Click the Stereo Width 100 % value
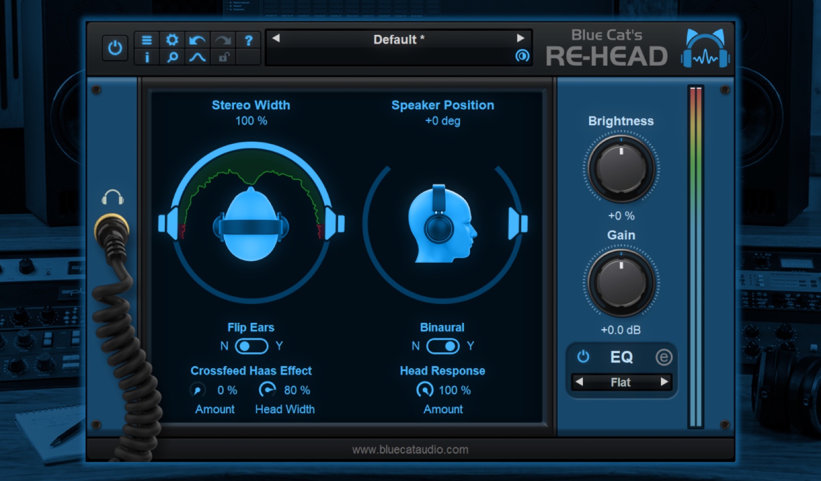Screen dimensions: 821x481 pos(251,121)
